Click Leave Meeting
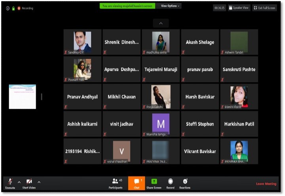The height and width of the screenshot is (196, 285). pos(266,184)
